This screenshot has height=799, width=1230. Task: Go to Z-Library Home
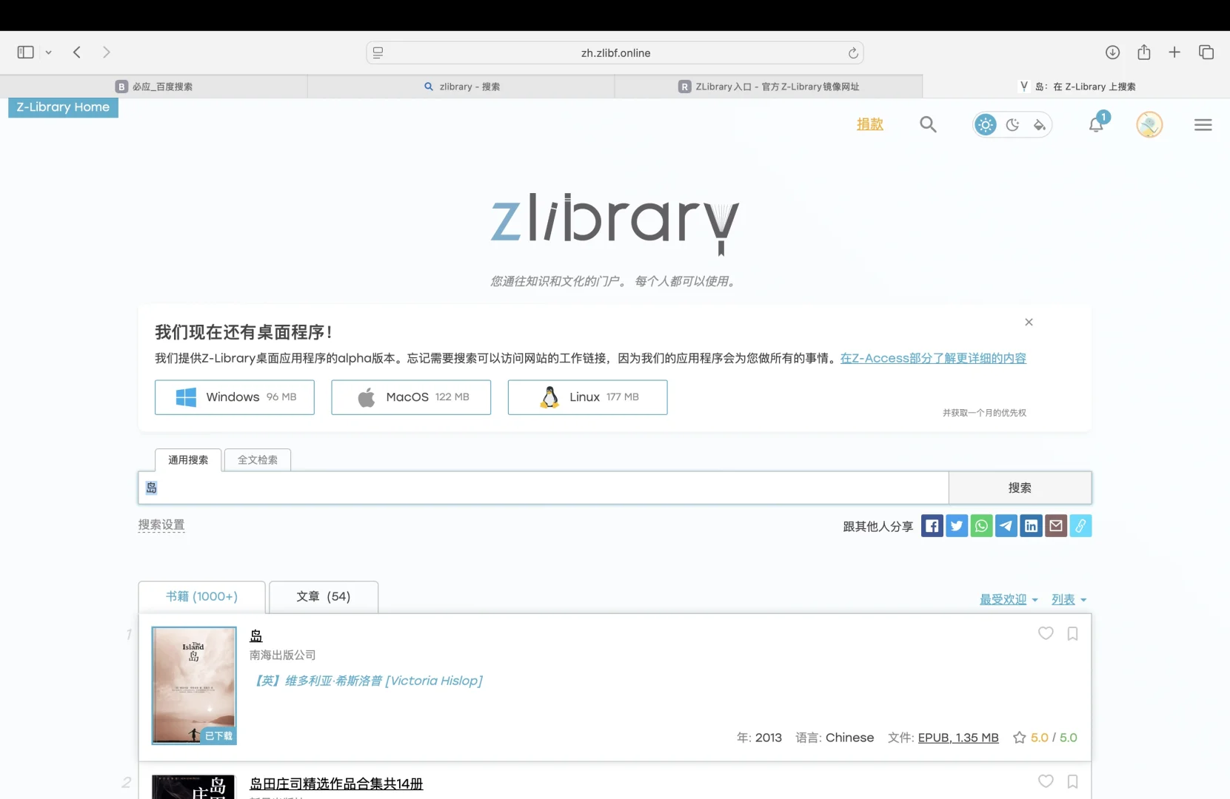(x=63, y=107)
